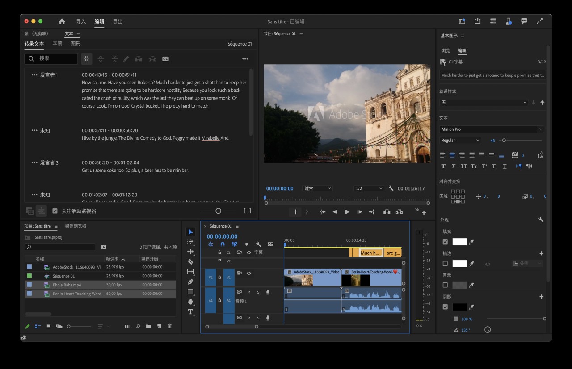Open transcript three-dot options menu

pos(245,59)
